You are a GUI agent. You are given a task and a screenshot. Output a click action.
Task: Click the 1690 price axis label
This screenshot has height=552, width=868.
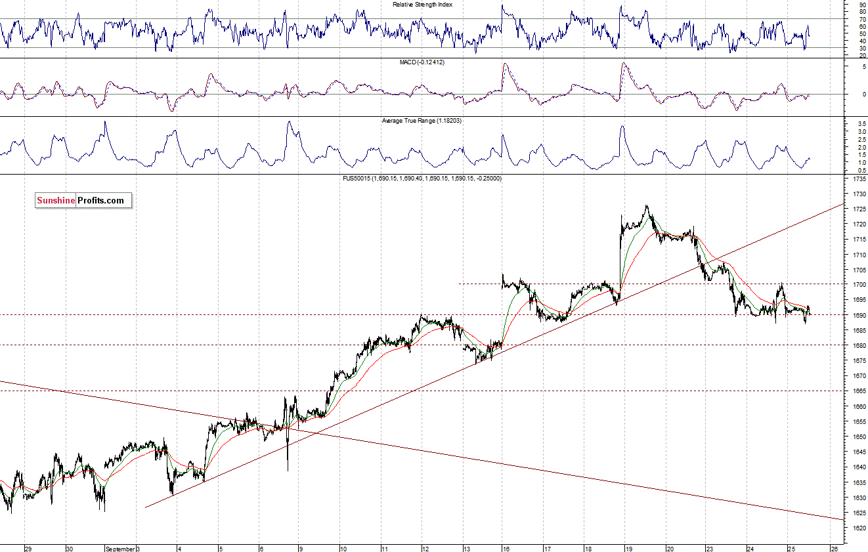[x=859, y=316]
